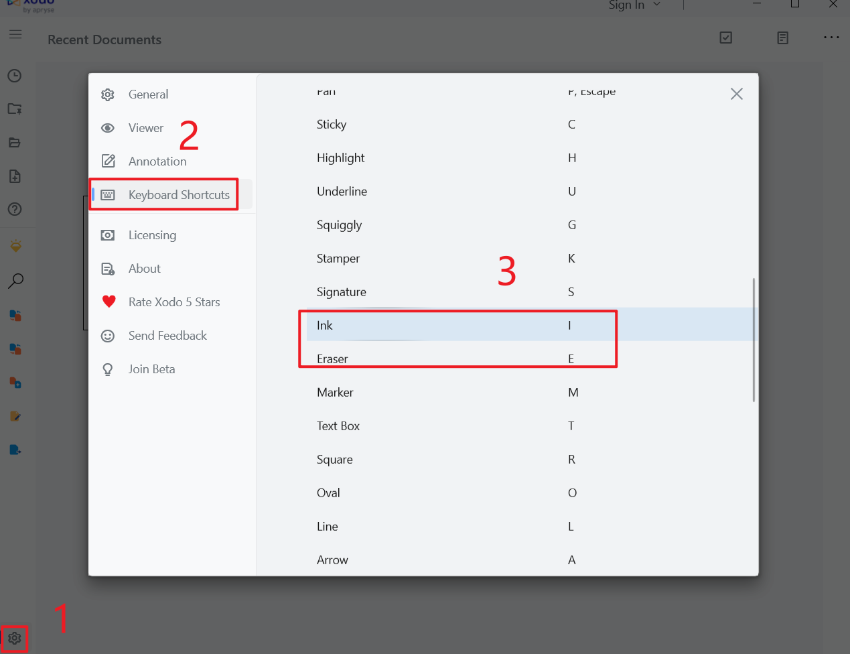Click the open folder browse icon
Viewport: 850px width, 654px height.
(15, 142)
